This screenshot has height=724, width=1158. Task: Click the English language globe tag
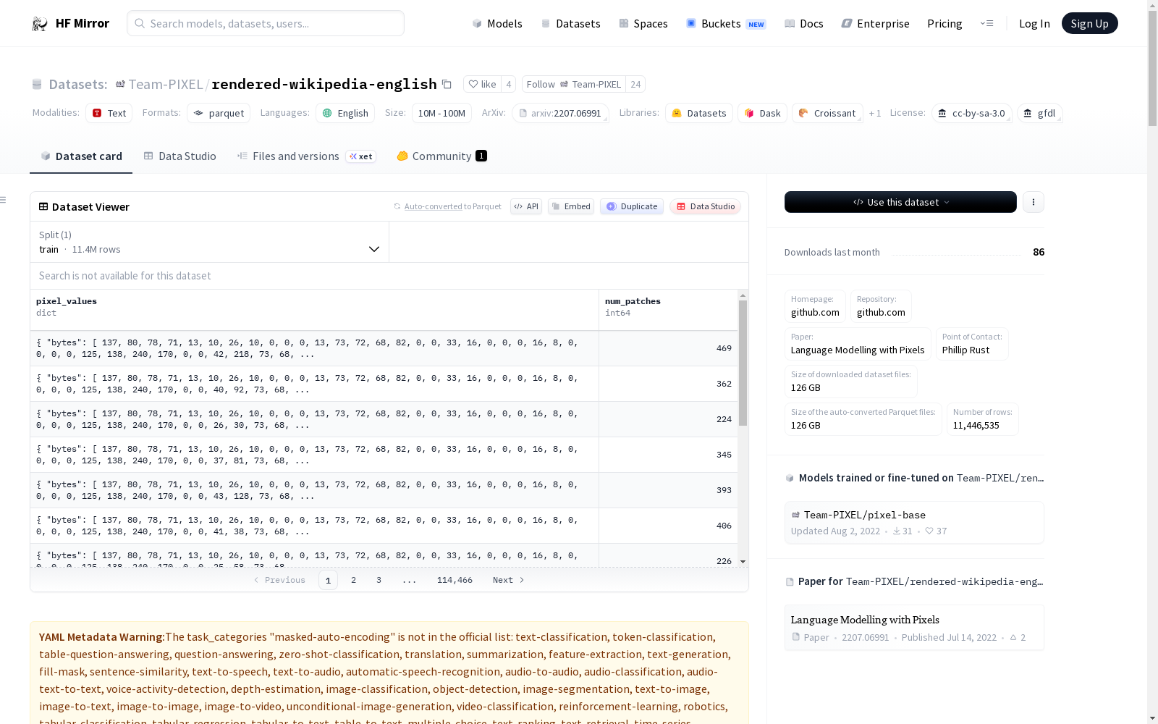pyautogui.click(x=345, y=113)
